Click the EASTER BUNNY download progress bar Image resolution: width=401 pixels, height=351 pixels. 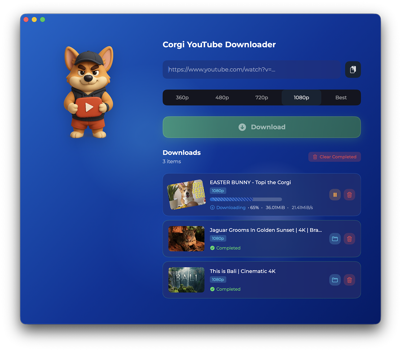coord(246,199)
